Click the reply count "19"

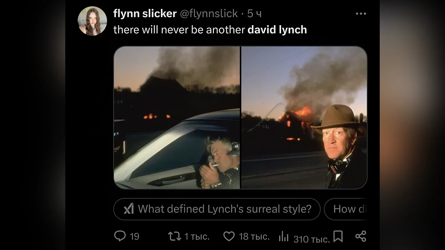[x=134, y=236]
